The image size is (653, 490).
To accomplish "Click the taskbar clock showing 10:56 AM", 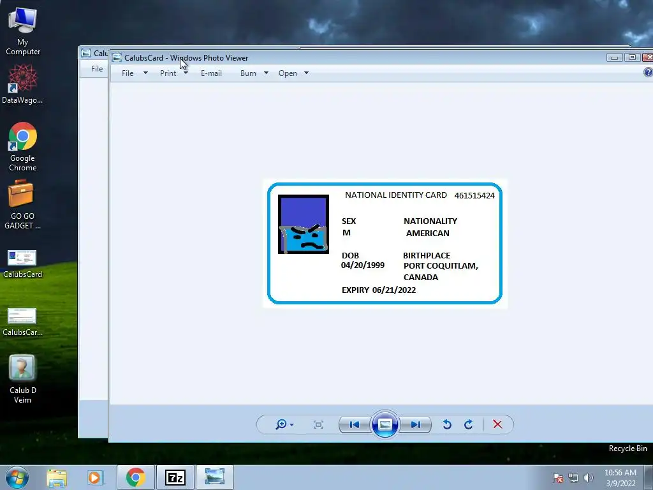I will [620, 478].
